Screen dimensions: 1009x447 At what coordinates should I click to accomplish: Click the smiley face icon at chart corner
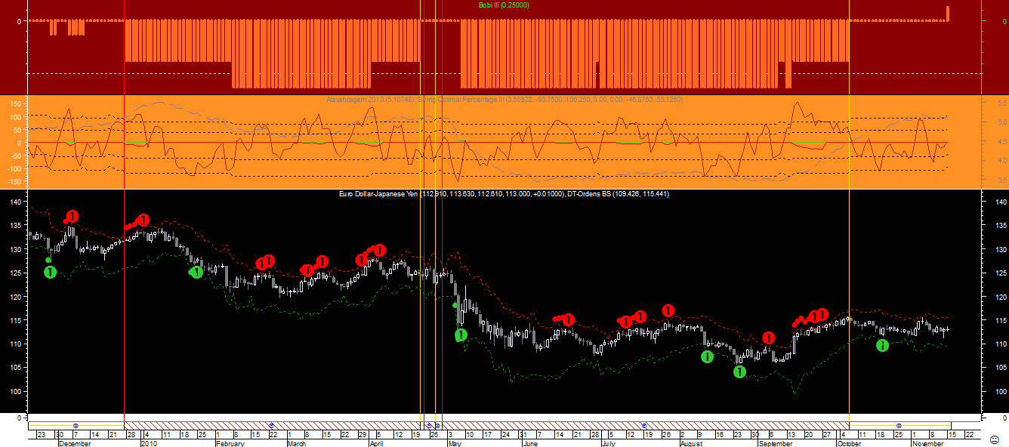(x=995, y=440)
